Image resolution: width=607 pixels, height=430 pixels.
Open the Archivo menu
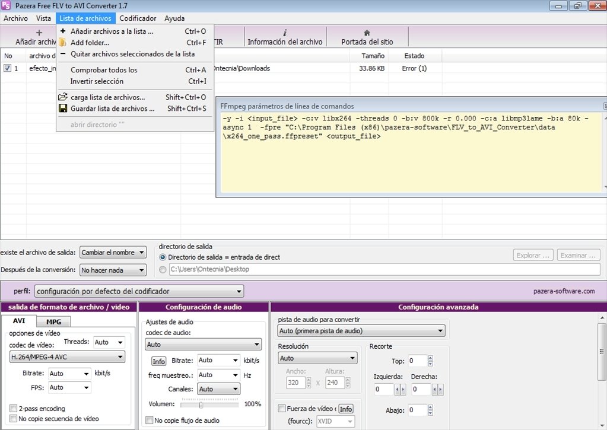16,18
